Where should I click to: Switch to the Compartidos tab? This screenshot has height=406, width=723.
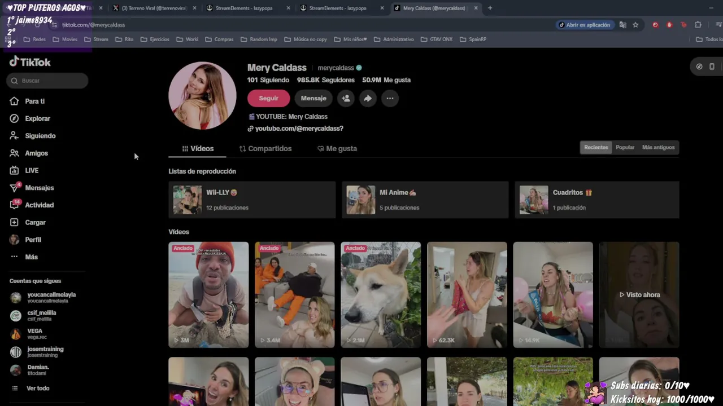(x=265, y=149)
